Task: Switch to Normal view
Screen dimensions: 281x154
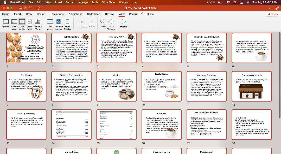Action: click(x=6, y=23)
